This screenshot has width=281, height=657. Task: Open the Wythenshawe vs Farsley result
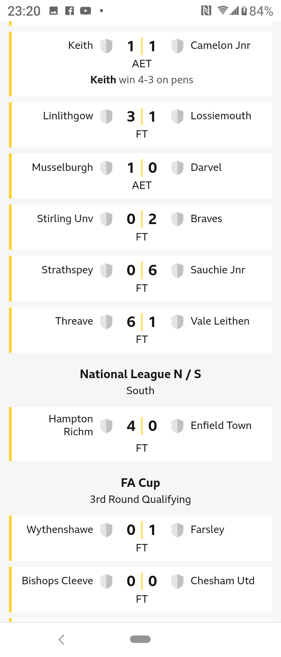click(140, 538)
